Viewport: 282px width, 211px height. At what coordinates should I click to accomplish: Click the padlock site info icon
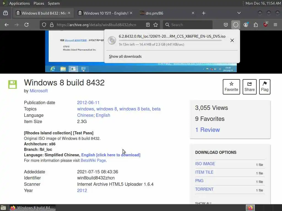52,25
